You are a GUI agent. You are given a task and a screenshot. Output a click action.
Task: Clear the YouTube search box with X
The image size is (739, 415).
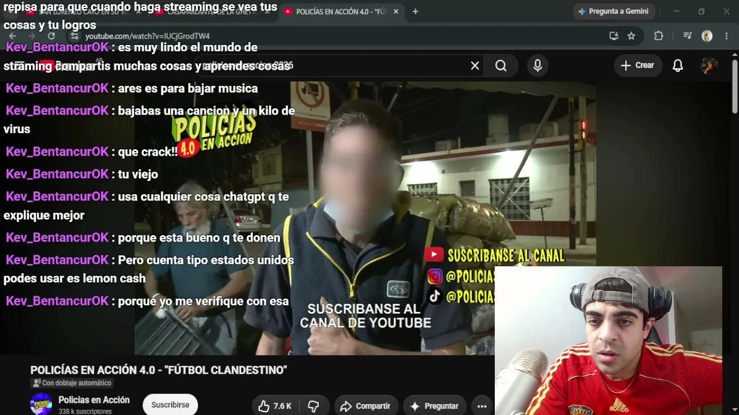click(x=475, y=66)
